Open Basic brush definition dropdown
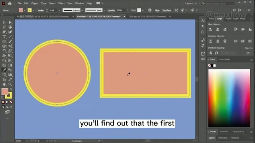Viewport: 255px width, 143px height. click(104, 10)
